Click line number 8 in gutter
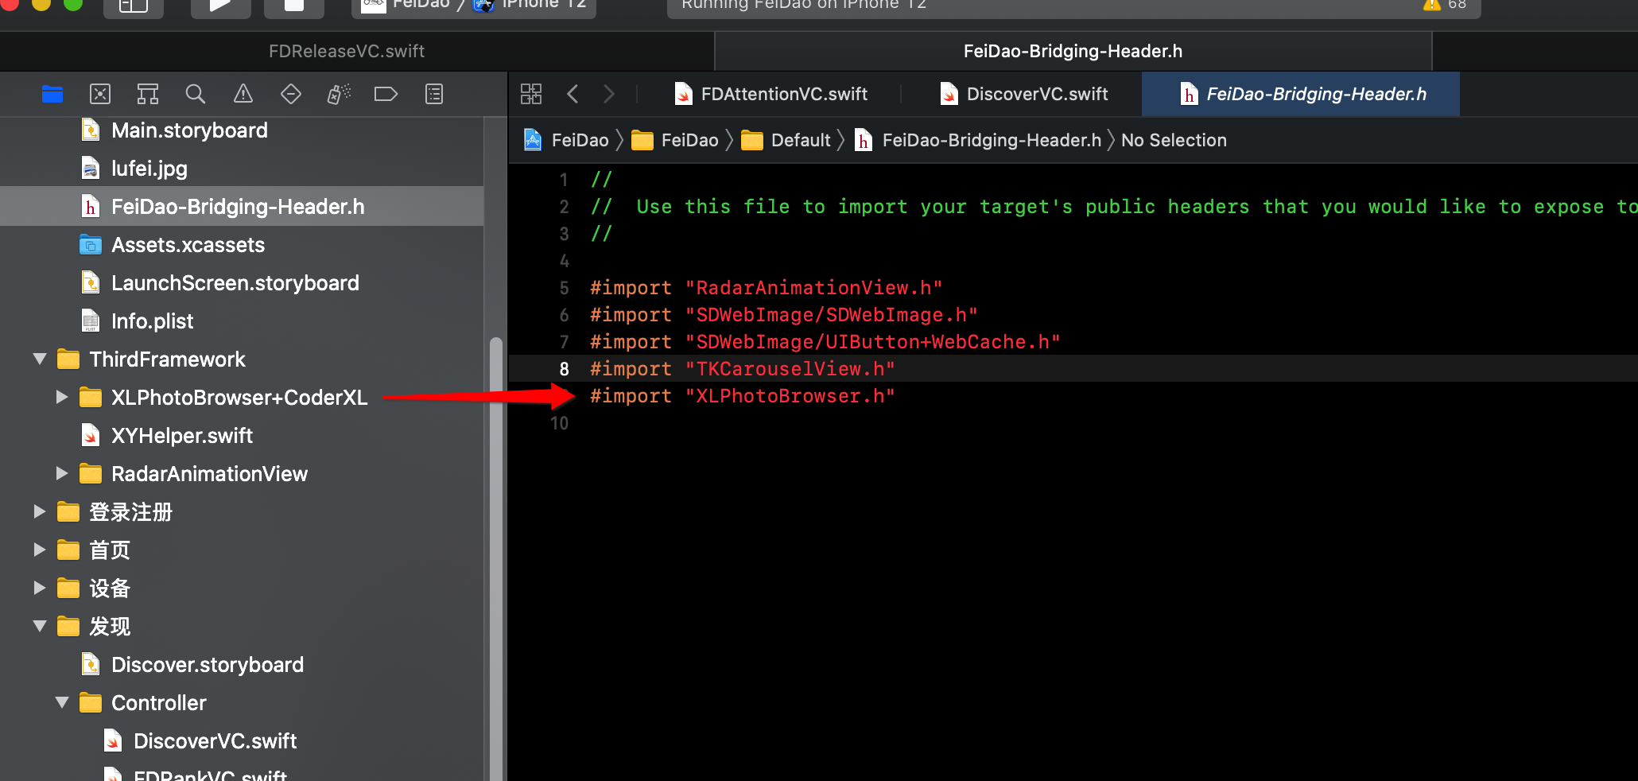The height and width of the screenshot is (781, 1638). click(x=564, y=369)
